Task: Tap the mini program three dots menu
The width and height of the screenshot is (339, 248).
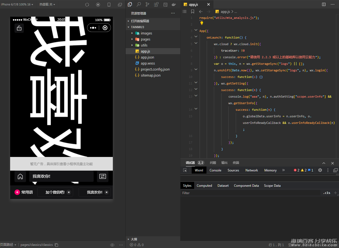Action: click(93, 28)
